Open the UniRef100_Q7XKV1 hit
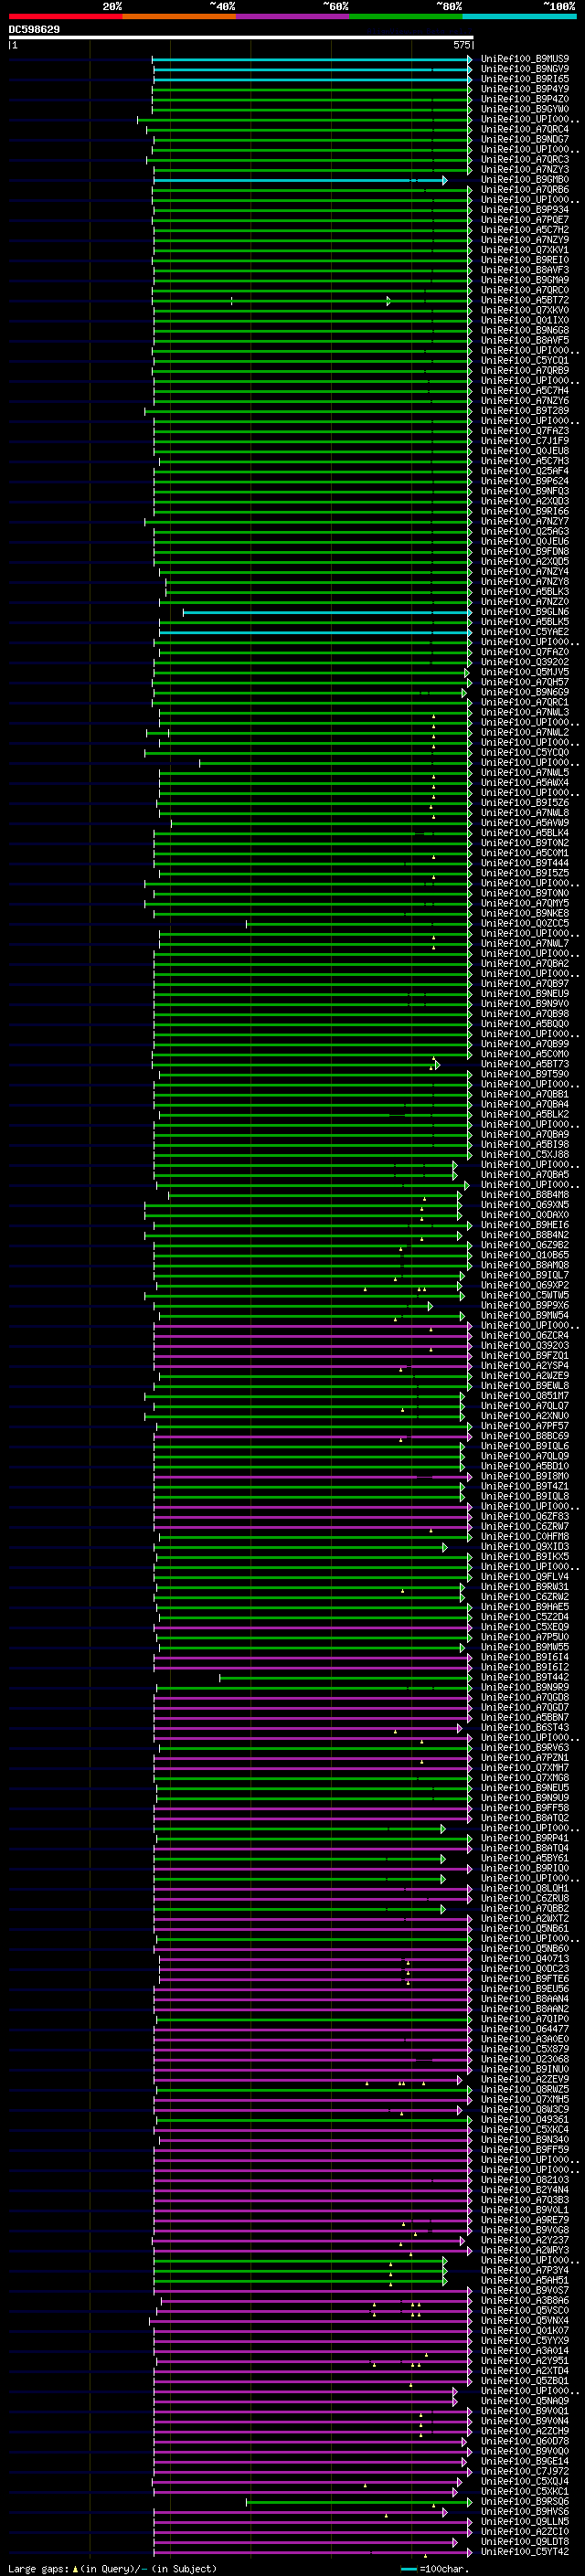Image resolution: width=585 pixels, height=2576 pixels. (525, 250)
